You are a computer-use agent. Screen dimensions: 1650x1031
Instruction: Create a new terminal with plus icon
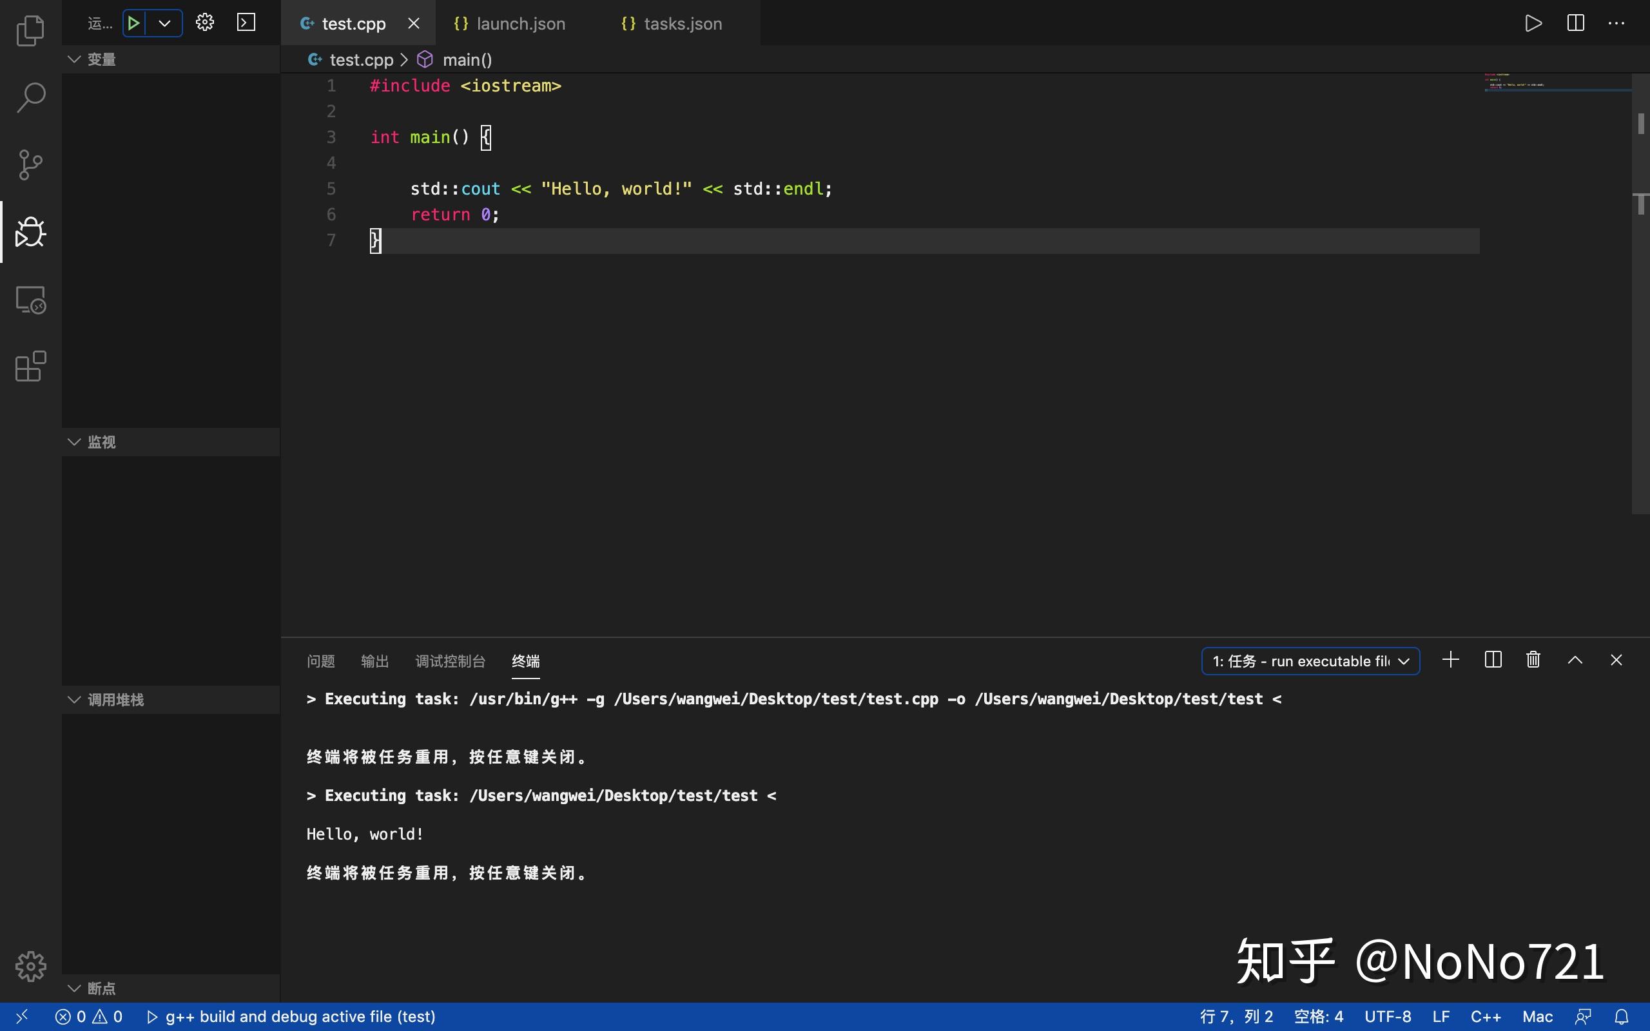tap(1450, 659)
